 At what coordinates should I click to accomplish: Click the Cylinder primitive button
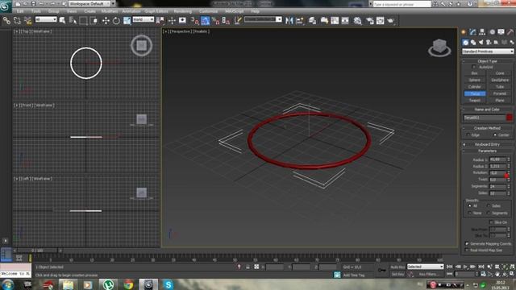click(475, 87)
